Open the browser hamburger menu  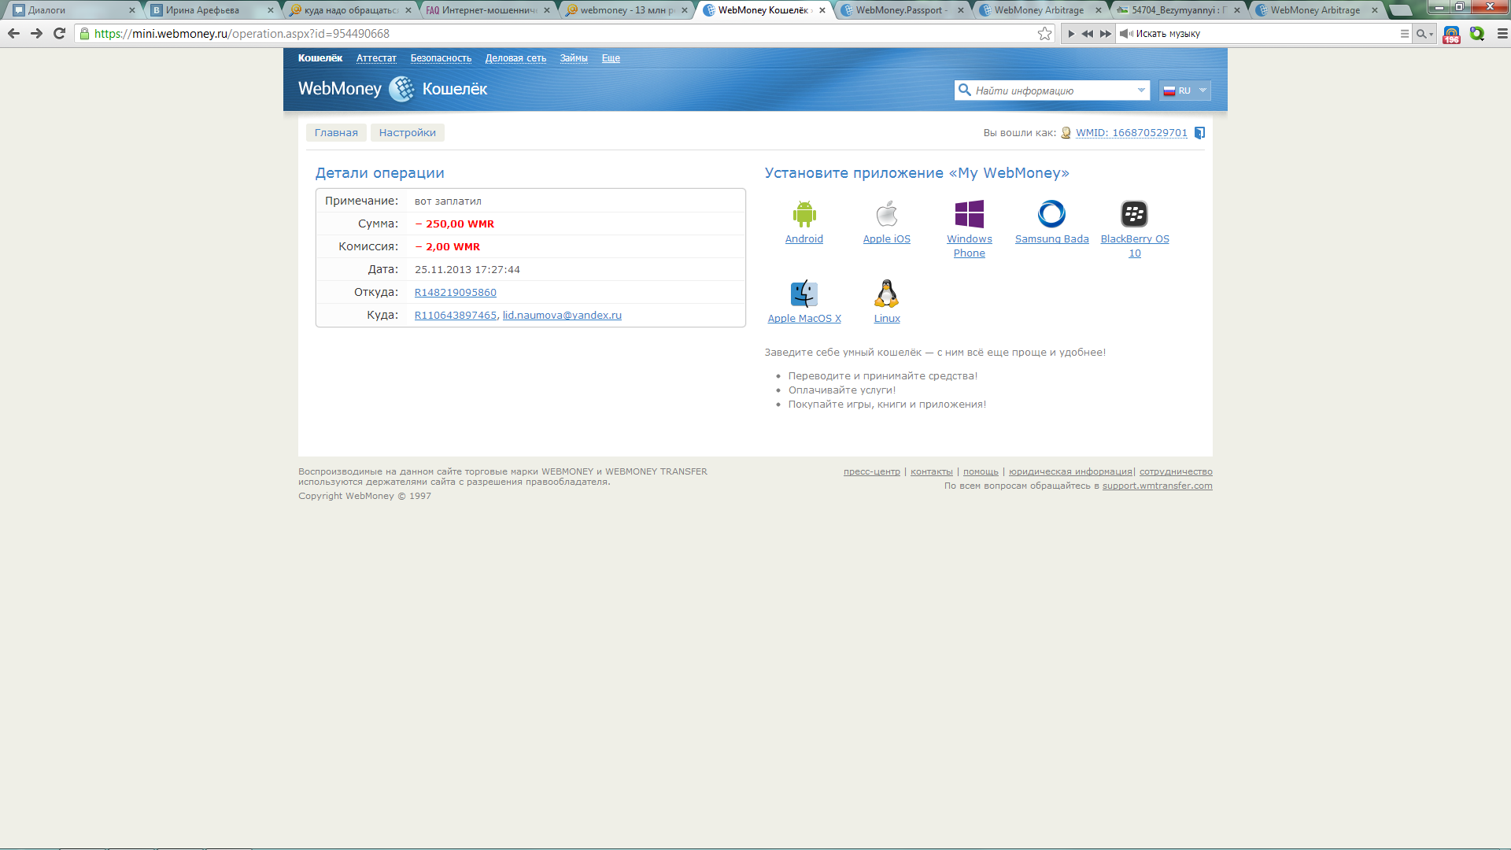tap(1502, 34)
